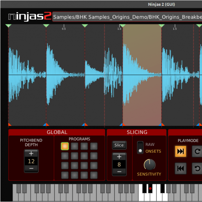Click the orange slice end marker near 1.0
The height and width of the screenshot is (202, 202).
tap(124, 124)
